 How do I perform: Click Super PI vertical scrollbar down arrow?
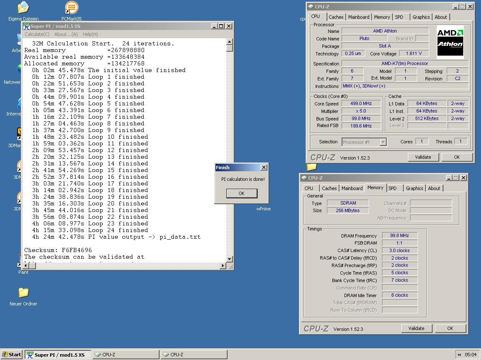[x=230, y=259]
